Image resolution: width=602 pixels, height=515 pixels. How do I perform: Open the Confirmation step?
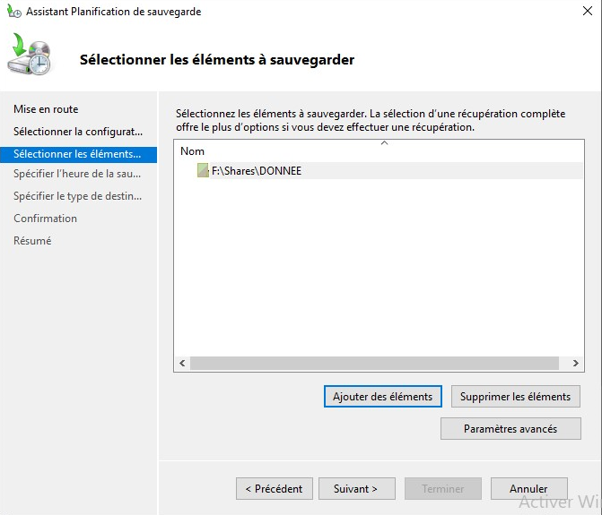click(x=45, y=218)
